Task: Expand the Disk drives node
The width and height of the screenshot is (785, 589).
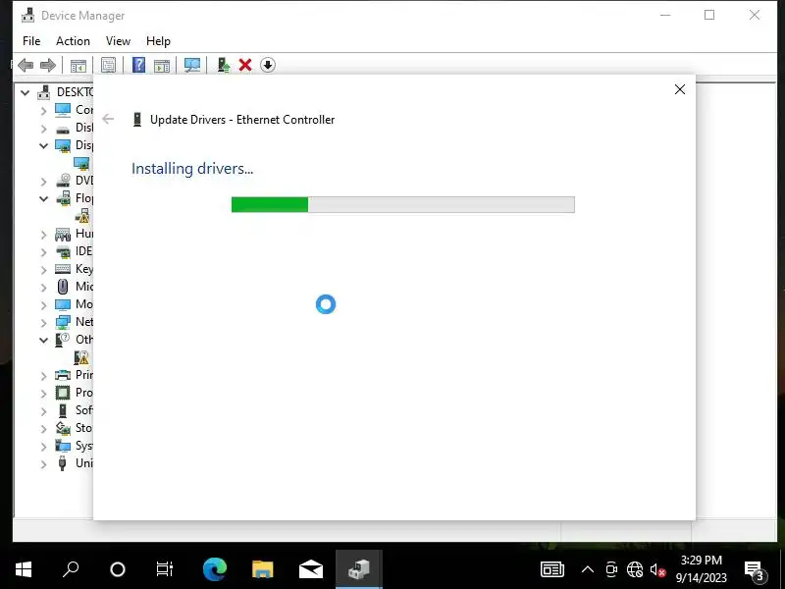Action: pos(43,129)
